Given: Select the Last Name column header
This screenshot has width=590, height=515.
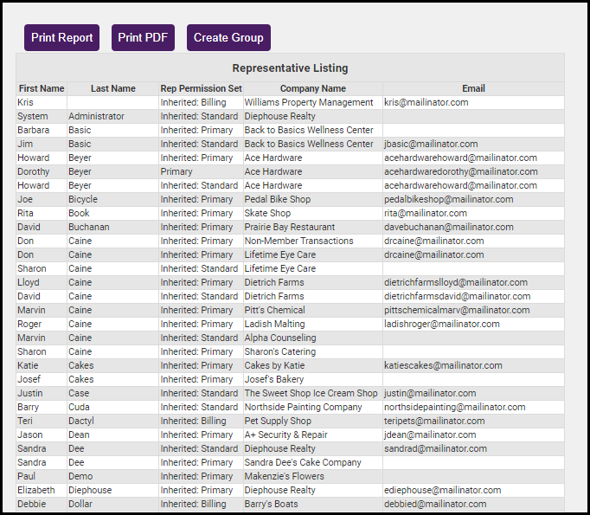Looking at the screenshot, I should point(112,88).
